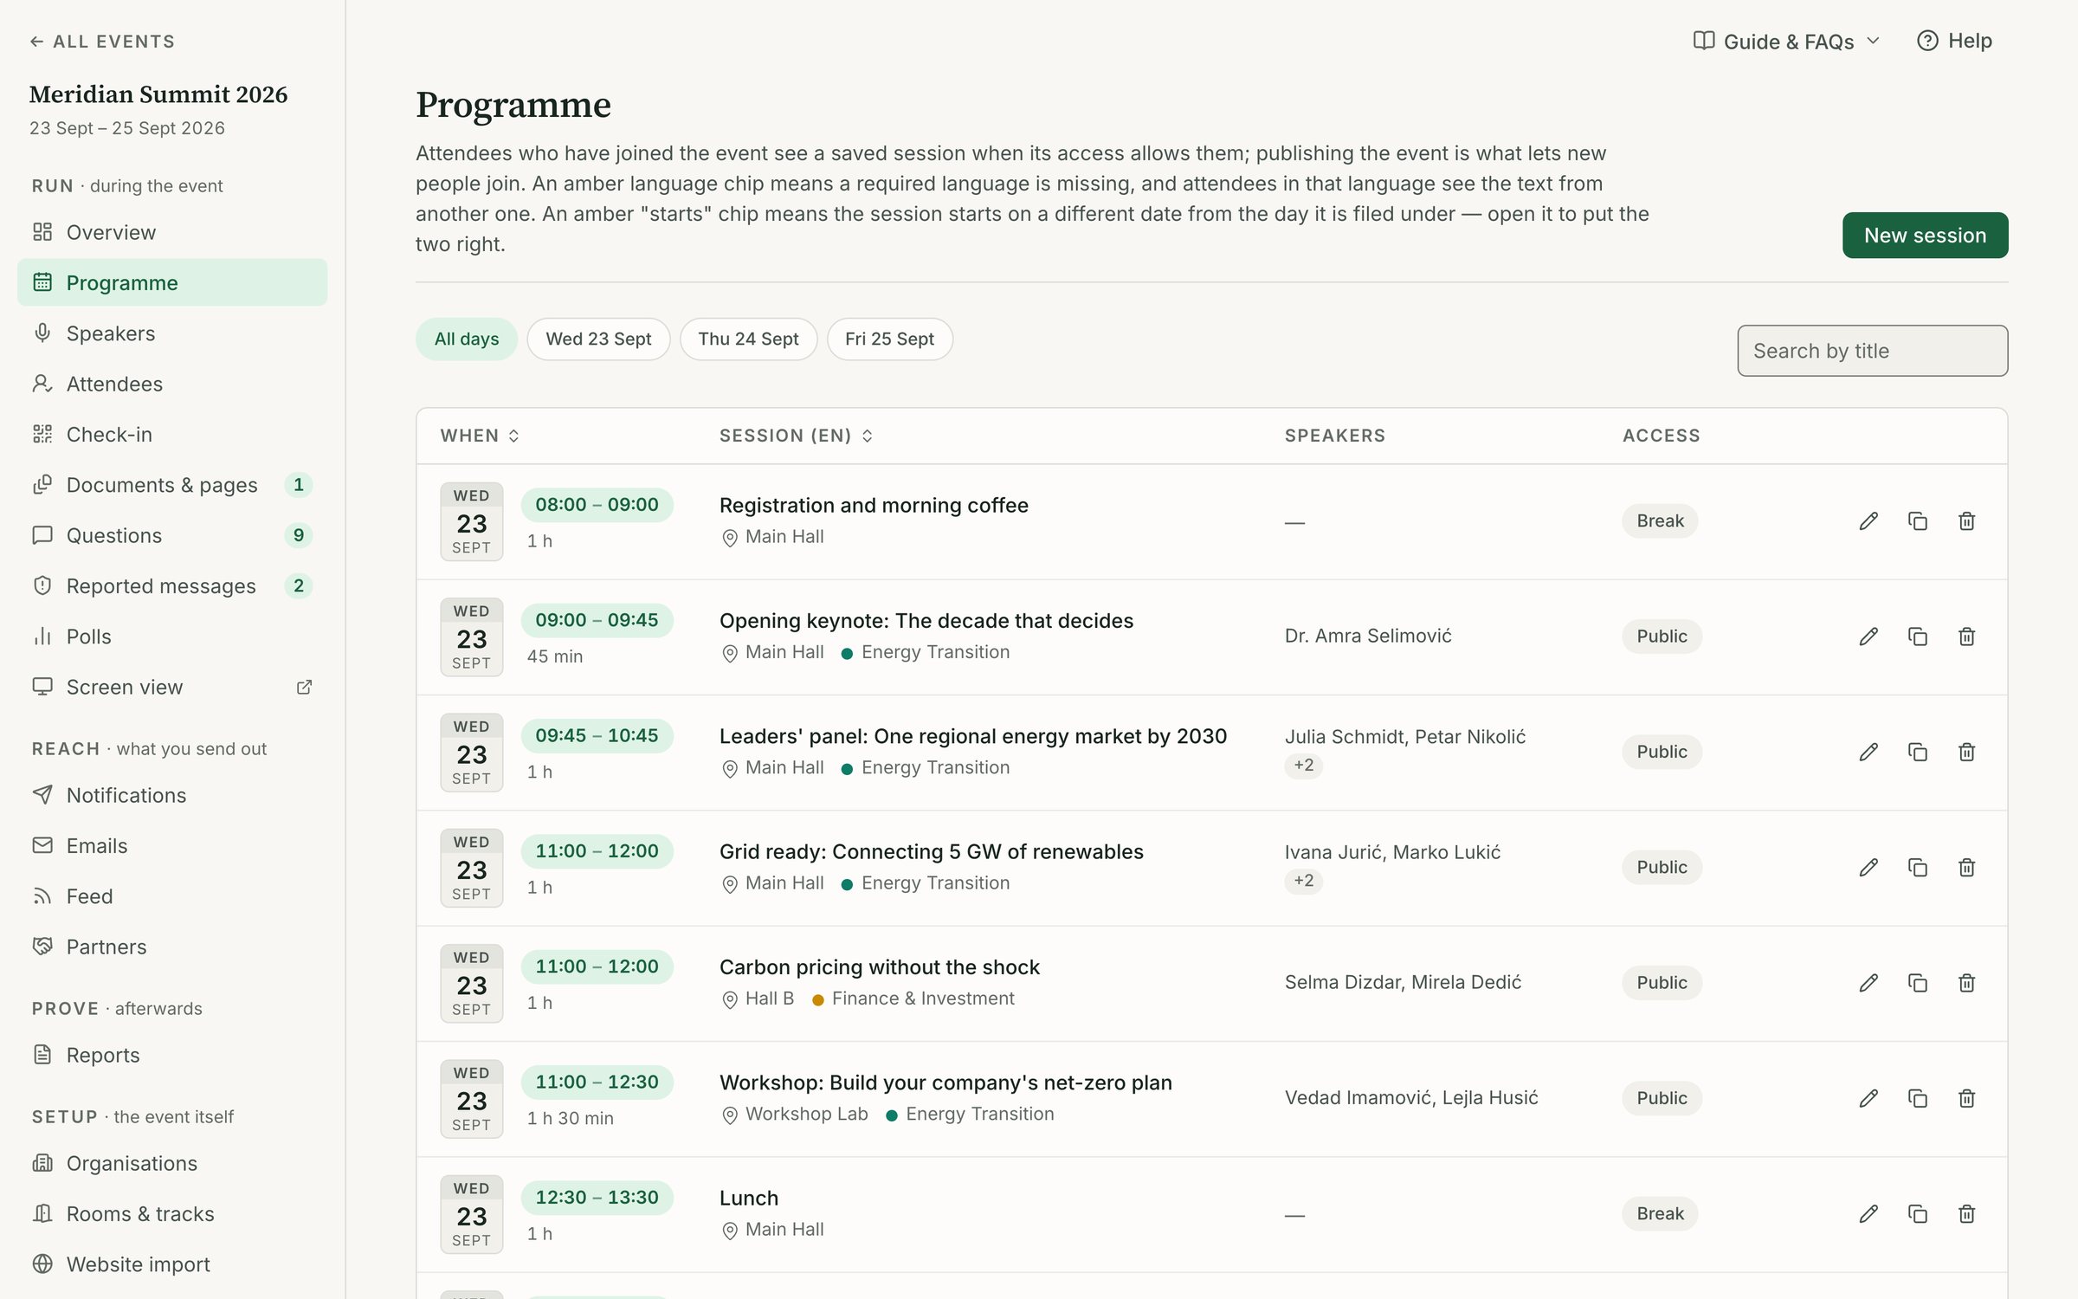This screenshot has width=2078, height=1299.
Task: Open Notifications in the Reach section
Action: (172, 795)
